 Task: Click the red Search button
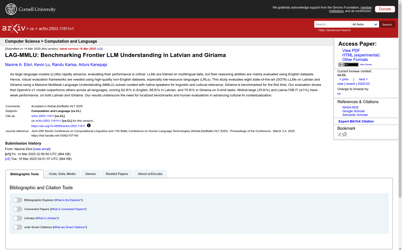coord(387,24)
